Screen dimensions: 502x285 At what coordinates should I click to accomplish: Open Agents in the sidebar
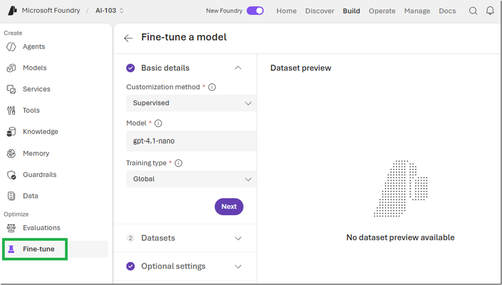coord(34,47)
